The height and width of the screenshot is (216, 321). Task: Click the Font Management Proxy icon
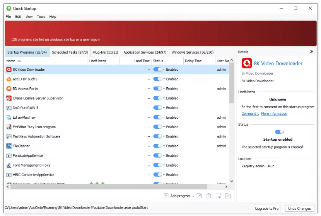point(9,165)
